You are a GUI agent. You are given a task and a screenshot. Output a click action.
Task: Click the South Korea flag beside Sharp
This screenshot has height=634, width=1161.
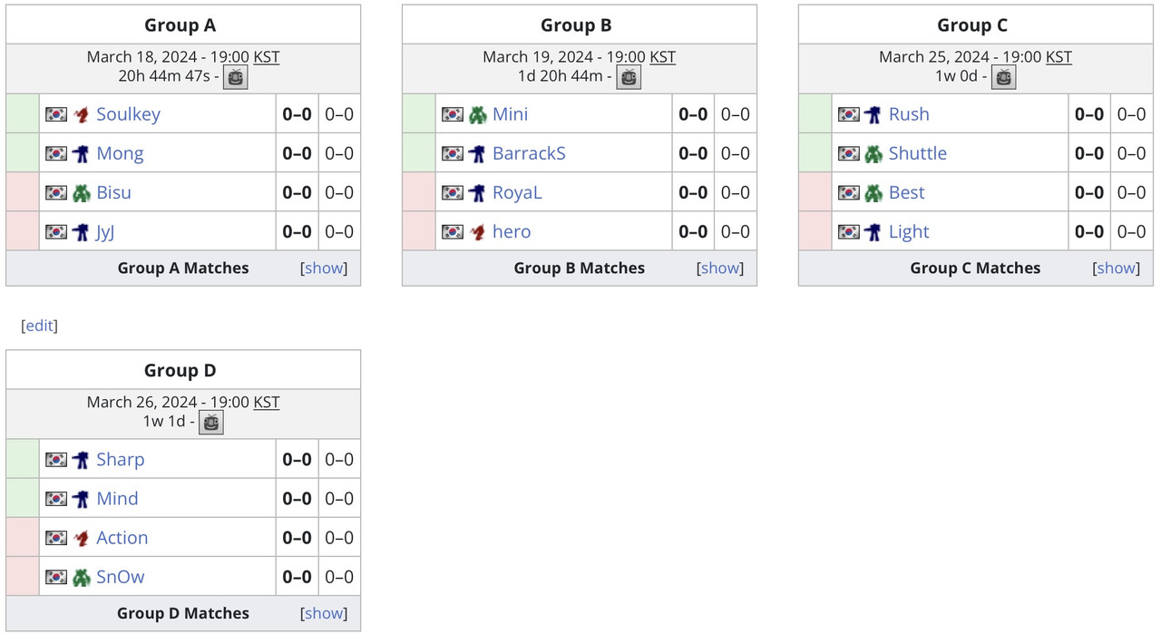click(x=56, y=460)
